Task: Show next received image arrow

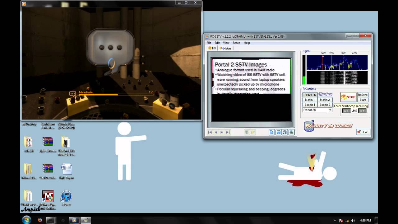Action: click(222, 132)
